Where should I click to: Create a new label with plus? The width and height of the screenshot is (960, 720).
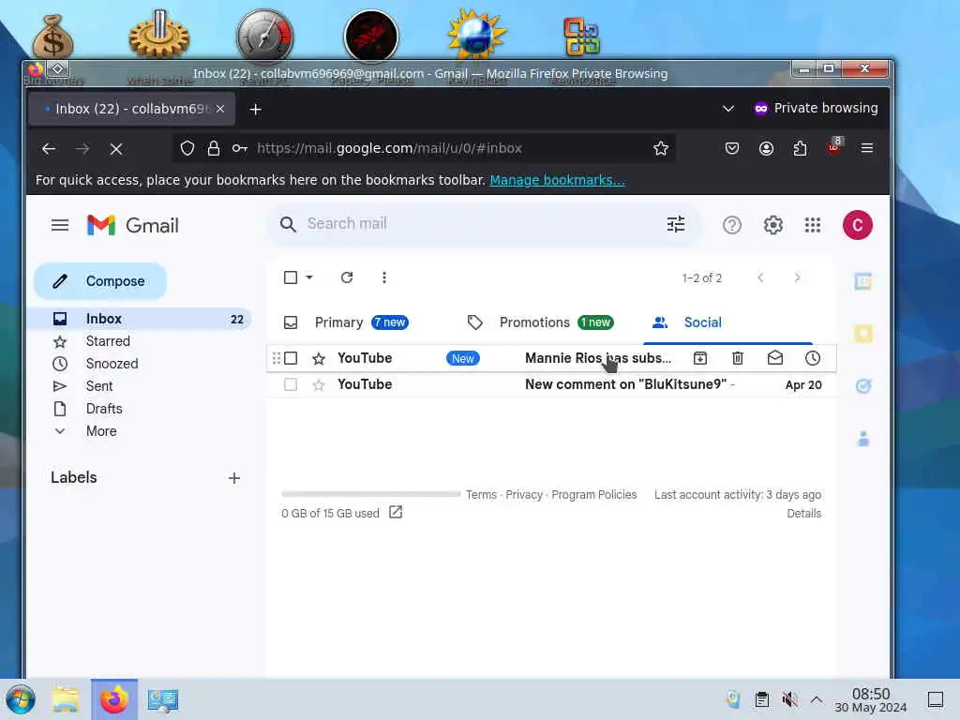[233, 478]
